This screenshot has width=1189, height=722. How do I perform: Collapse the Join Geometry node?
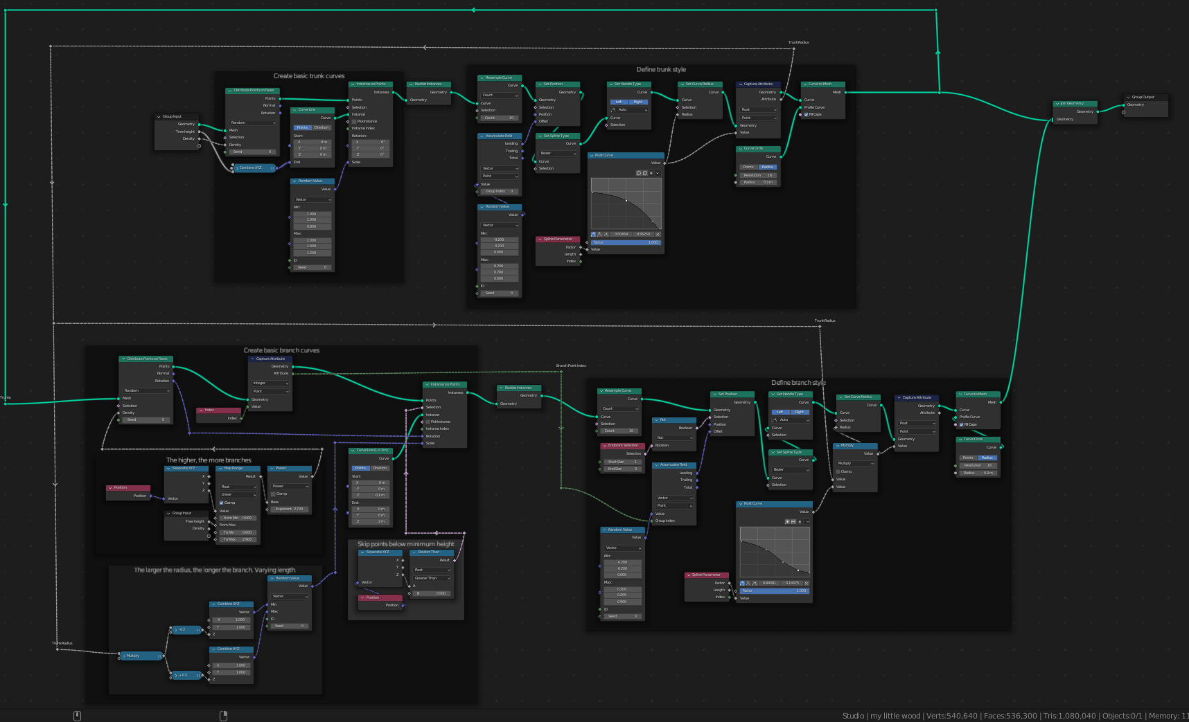click(x=1057, y=103)
